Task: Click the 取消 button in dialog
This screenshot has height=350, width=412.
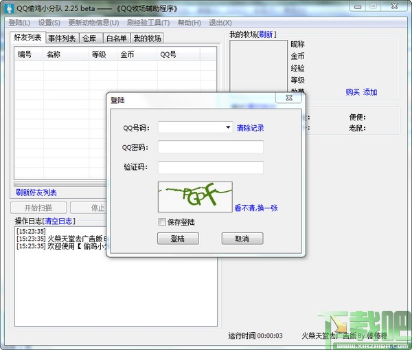Action: tap(242, 239)
